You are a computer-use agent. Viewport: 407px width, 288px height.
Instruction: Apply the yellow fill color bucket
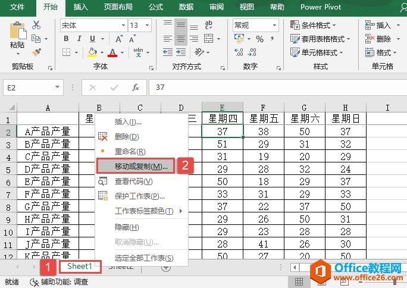pyautogui.click(x=92, y=52)
